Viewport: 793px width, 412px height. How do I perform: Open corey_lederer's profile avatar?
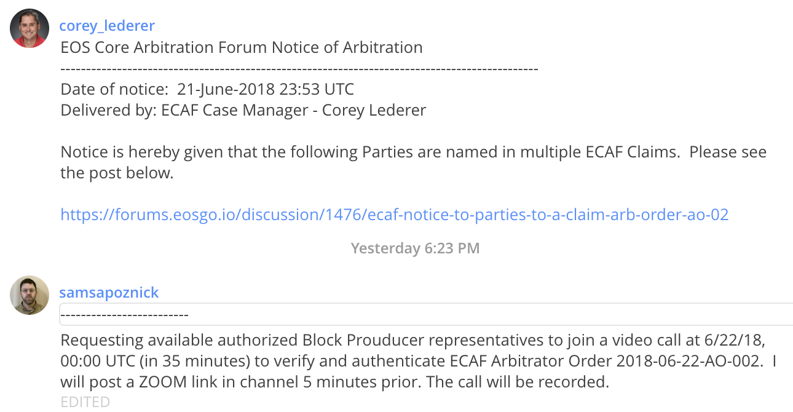[x=30, y=28]
